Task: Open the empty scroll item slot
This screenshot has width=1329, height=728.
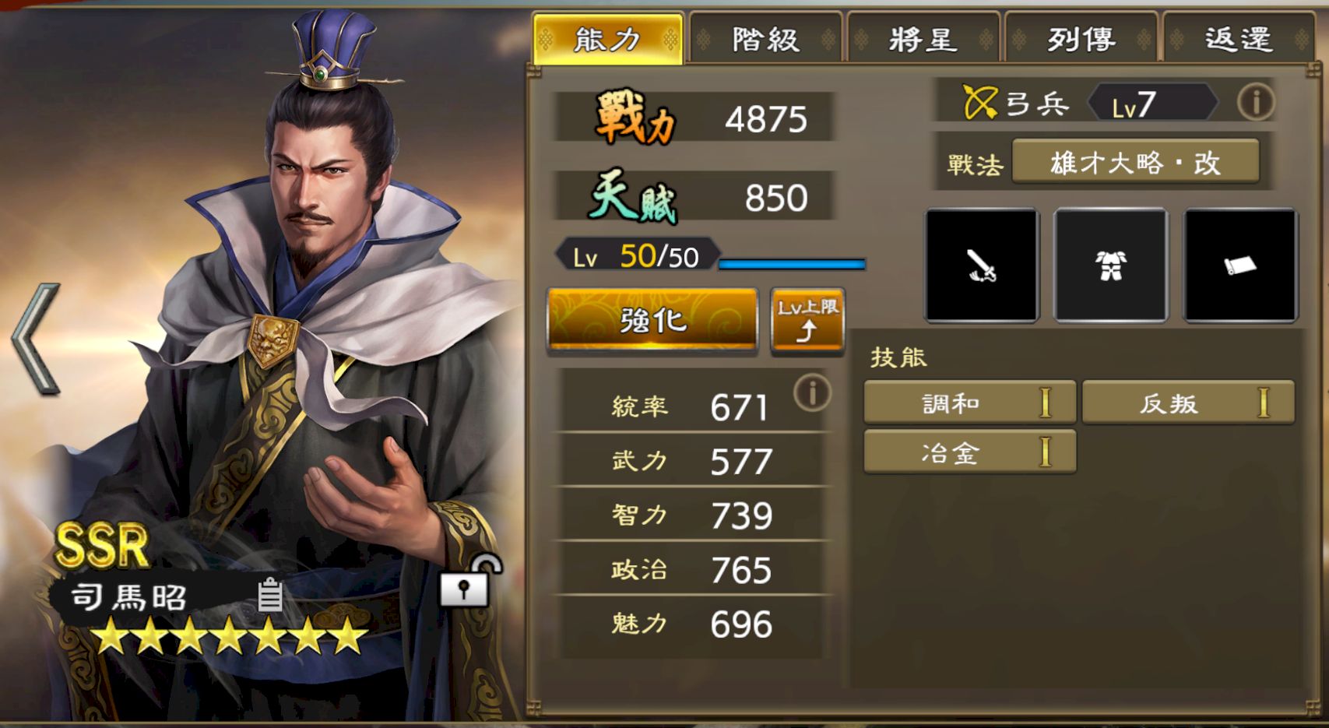Action: (1239, 266)
